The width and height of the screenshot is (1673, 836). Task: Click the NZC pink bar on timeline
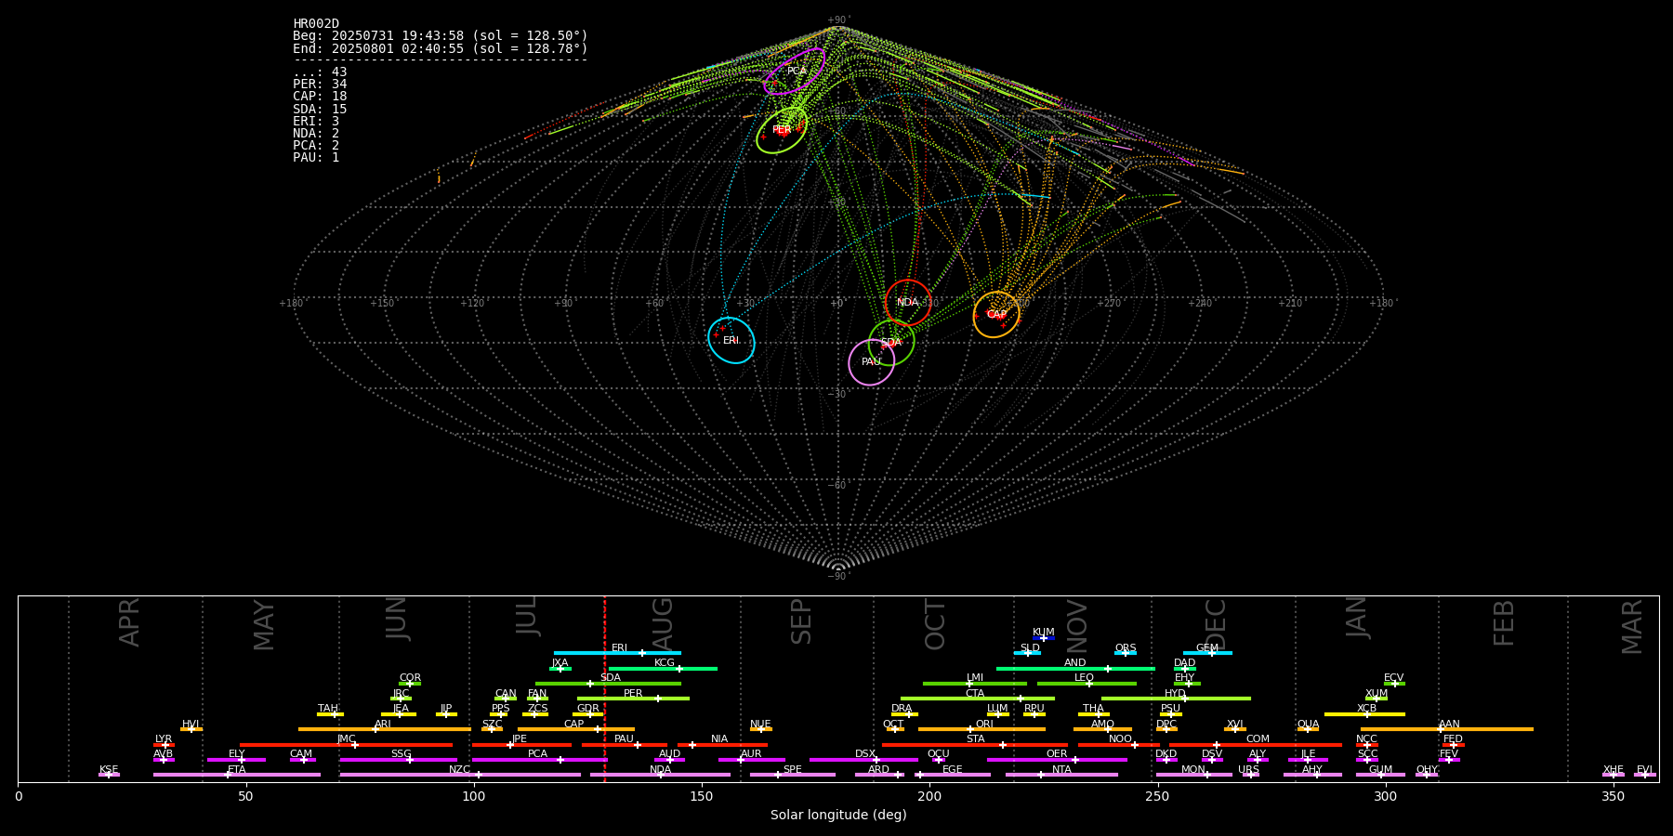pos(460,775)
